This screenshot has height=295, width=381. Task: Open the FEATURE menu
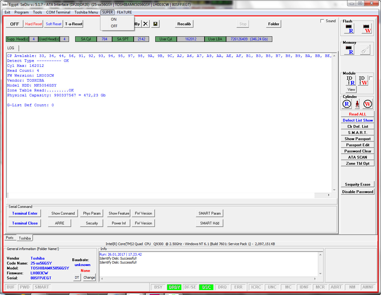coord(124,12)
